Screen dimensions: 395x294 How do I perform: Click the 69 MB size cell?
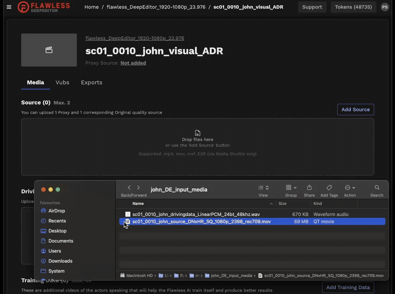(301, 221)
